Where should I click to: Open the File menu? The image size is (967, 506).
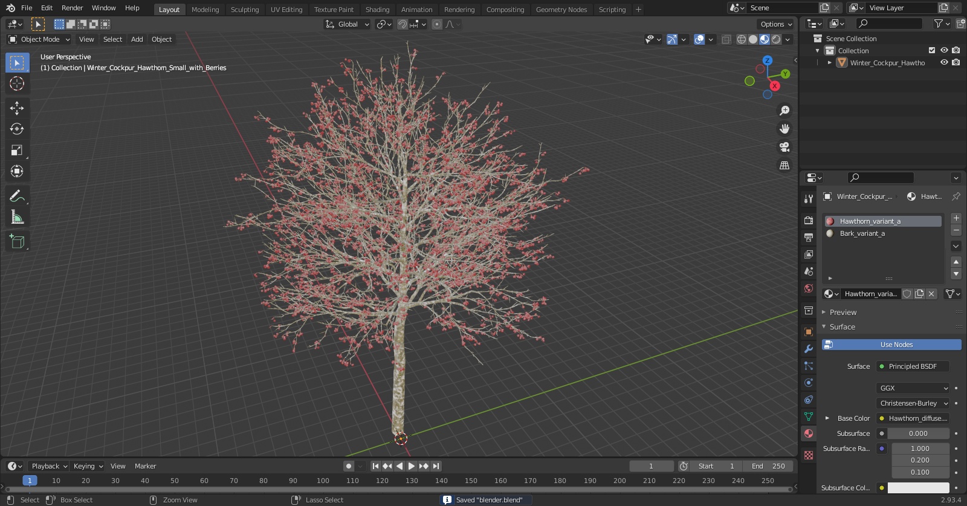(x=27, y=8)
